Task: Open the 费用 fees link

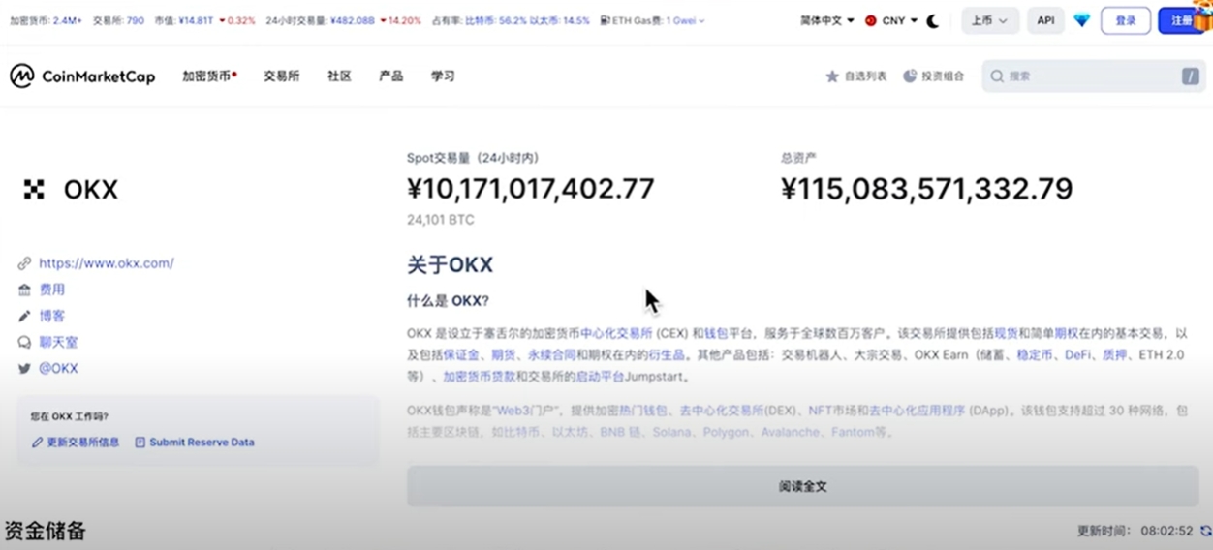Action: (x=52, y=290)
